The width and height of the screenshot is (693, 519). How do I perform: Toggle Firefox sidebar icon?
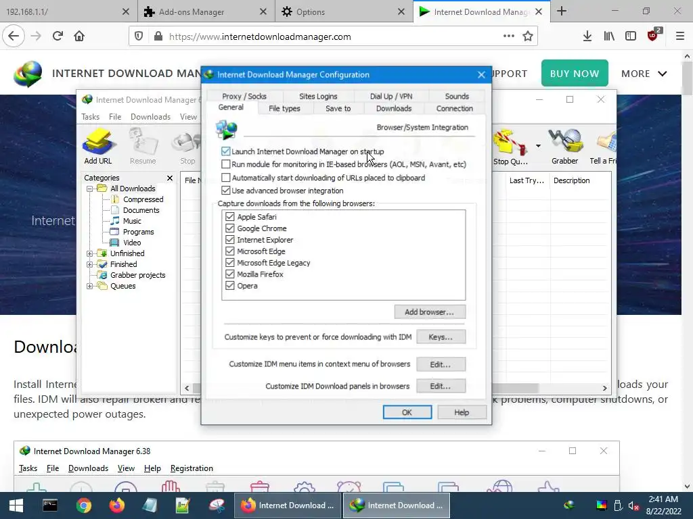(x=631, y=36)
